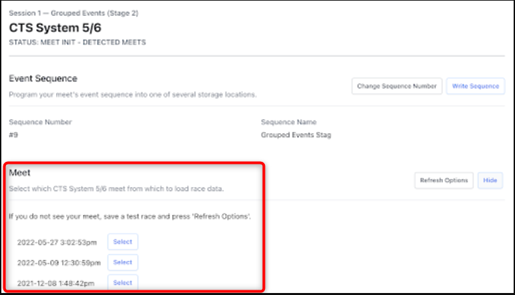Viewport: 515px width, 295px height.
Task: Click the 2022-05-09 12:30:59pm timestamp
Action: (59, 263)
